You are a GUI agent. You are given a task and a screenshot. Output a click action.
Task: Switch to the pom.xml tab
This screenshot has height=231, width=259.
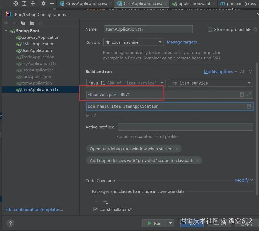239,3
